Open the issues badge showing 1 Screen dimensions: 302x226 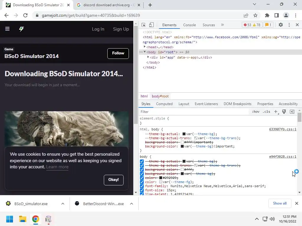coord(268,25)
